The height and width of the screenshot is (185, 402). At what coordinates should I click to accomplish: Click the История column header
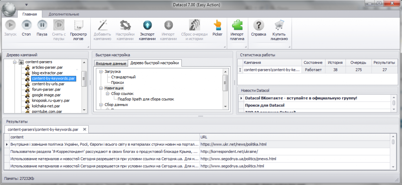pyautogui.click(x=335, y=63)
